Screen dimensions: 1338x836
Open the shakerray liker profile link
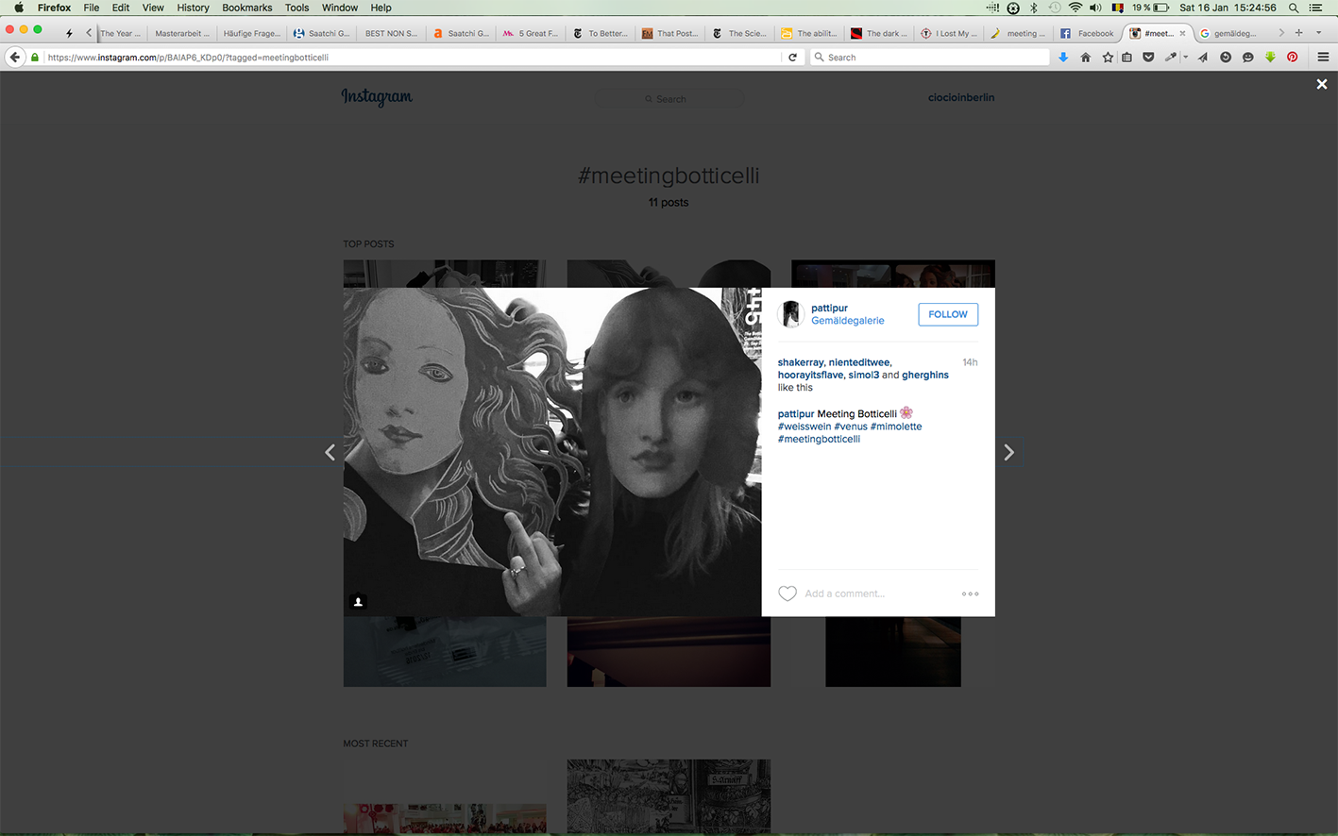pyautogui.click(x=801, y=362)
